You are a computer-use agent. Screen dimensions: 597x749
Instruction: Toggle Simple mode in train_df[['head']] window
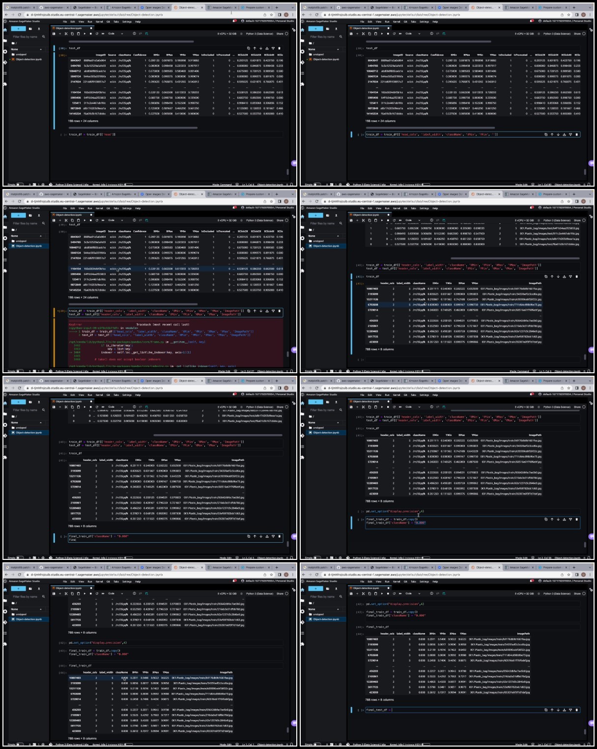(19, 185)
